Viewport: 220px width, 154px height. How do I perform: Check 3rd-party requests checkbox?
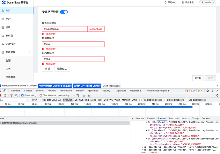click(x=187, y=100)
